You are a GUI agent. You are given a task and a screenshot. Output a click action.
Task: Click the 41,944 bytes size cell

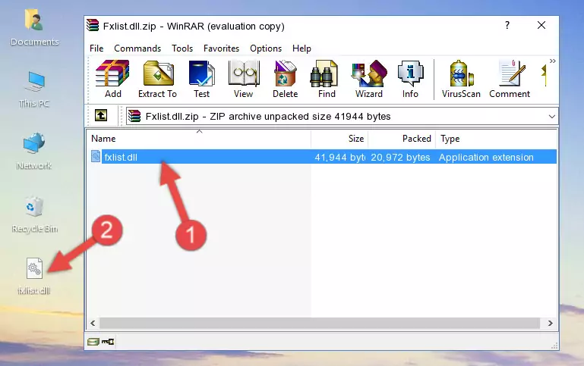pos(339,157)
